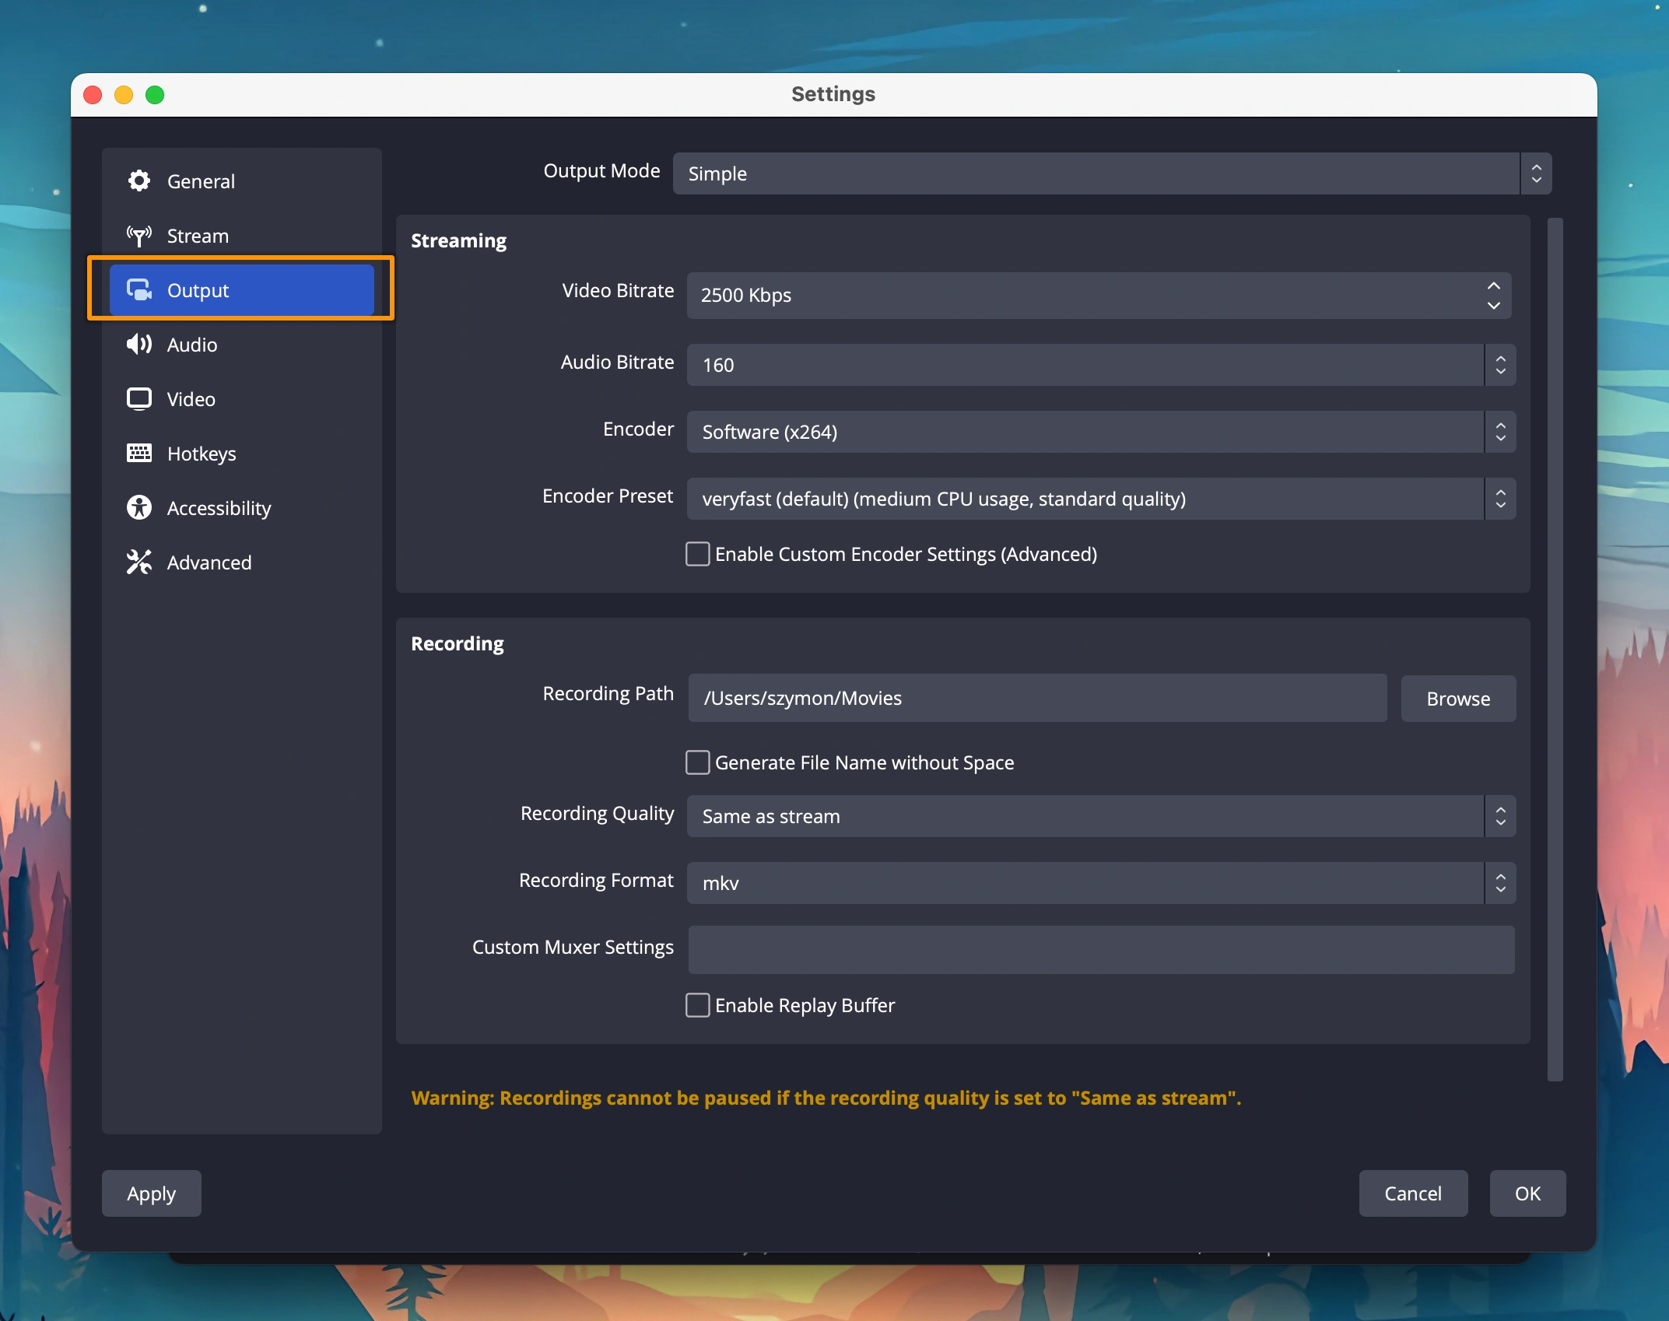
Task: Switch to the Audio settings tab
Action: pyautogui.click(x=192, y=345)
